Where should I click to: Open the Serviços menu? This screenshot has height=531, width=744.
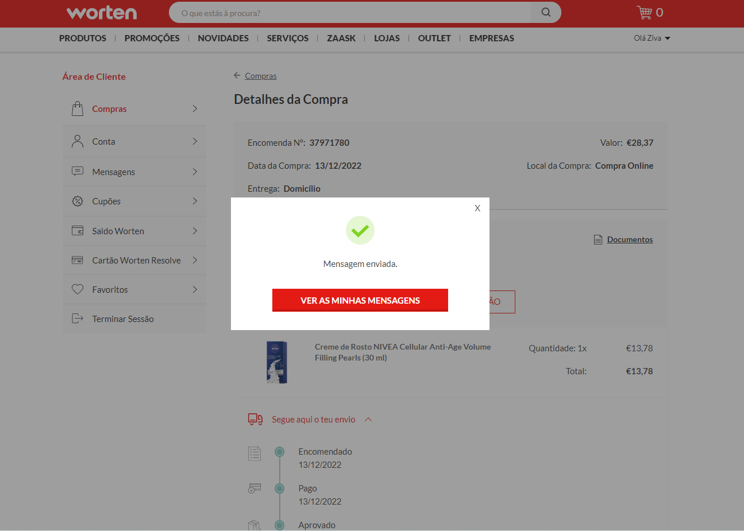[288, 38]
